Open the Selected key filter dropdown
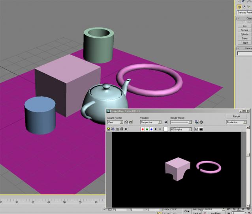 [214, 209]
